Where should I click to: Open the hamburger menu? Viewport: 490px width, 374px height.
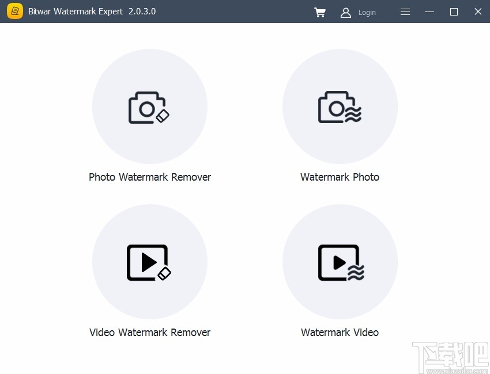(x=405, y=12)
